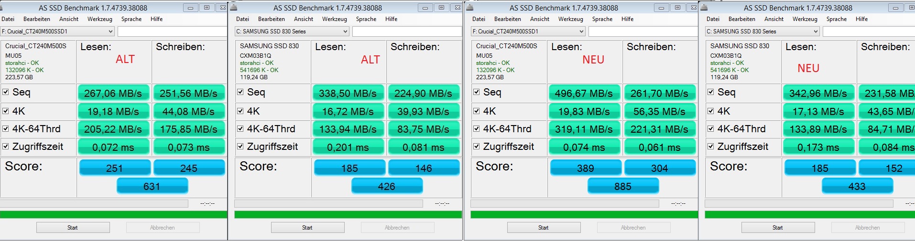This screenshot has height=242, width=915.
Task: Click the 0,201 ms access time value
Action: tap(348, 147)
